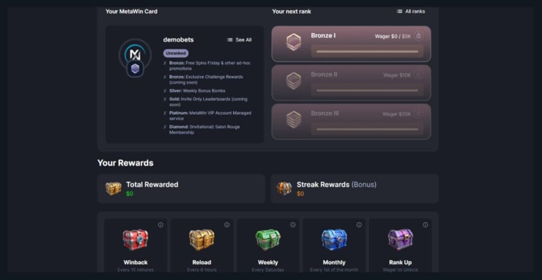Image resolution: width=542 pixels, height=280 pixels.
Task: Click the red Winback chest icon
Action: click(x=135, y=240)
